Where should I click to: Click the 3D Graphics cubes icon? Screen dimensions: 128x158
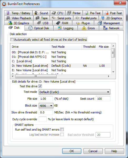(x=10, y=23)
